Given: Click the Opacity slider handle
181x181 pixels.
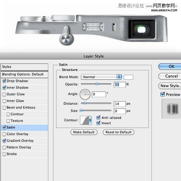Looking at the screenshot, I should (x=97, y=84).
